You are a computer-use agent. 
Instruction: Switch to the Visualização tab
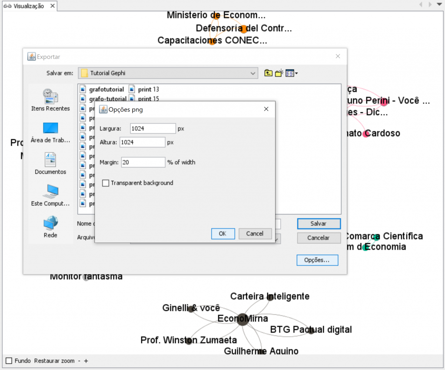click(x=29, y=6)
